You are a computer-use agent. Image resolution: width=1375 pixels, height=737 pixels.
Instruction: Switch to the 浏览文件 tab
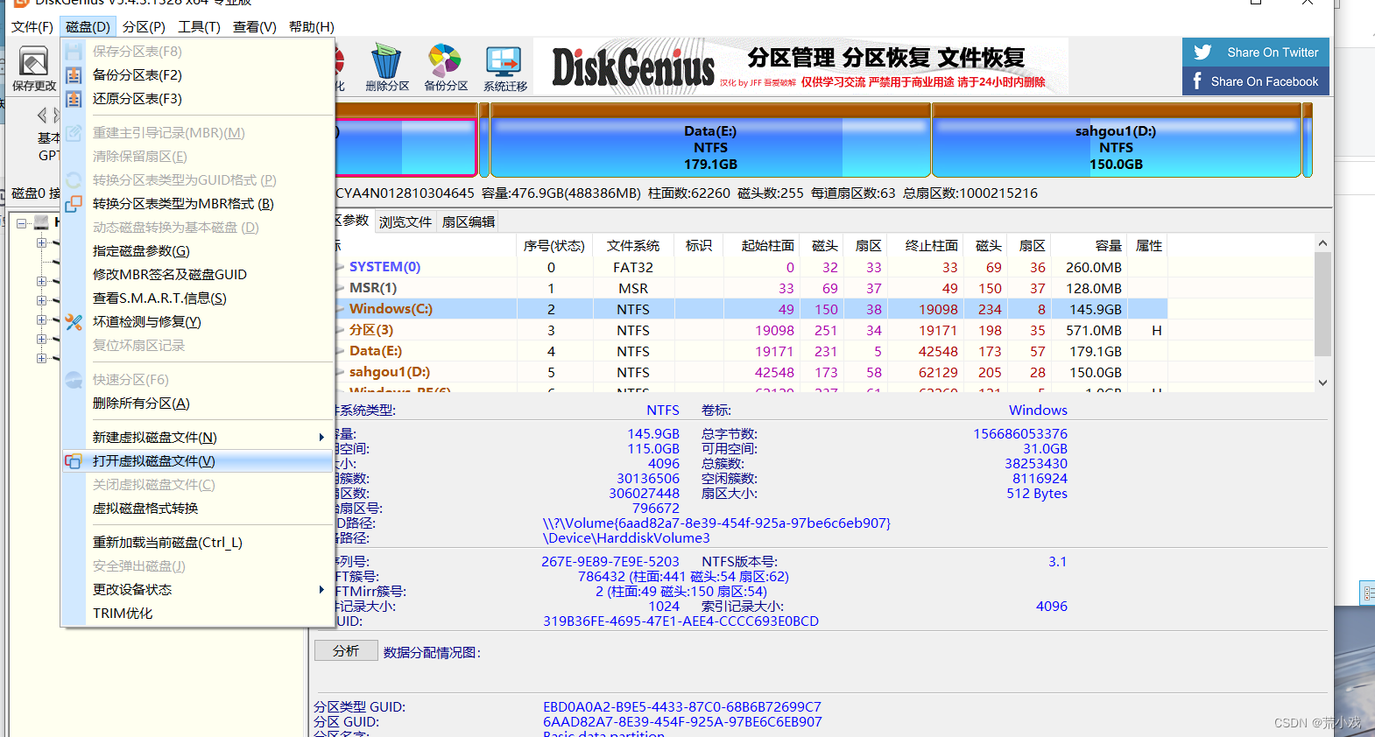pyautogui.click(x=405, y=222)
